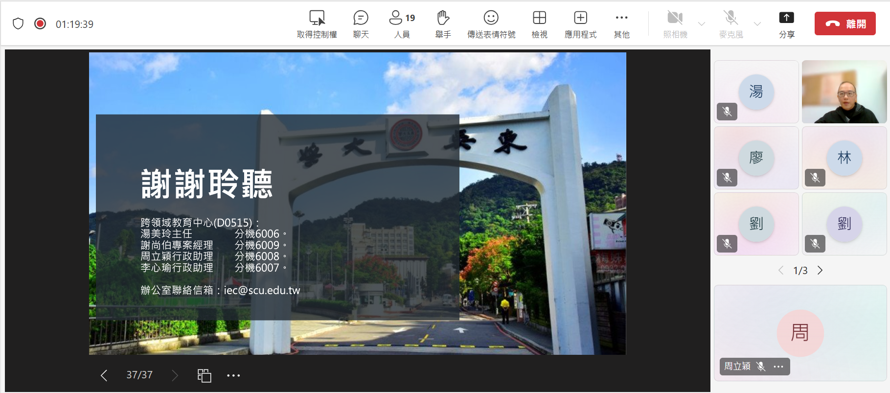
Task: Open slide more options ellipsis
Action: point(233,375)
